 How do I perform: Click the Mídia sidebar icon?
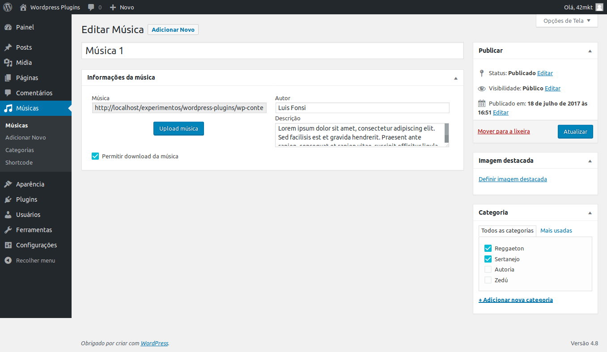tap(8, 63)
